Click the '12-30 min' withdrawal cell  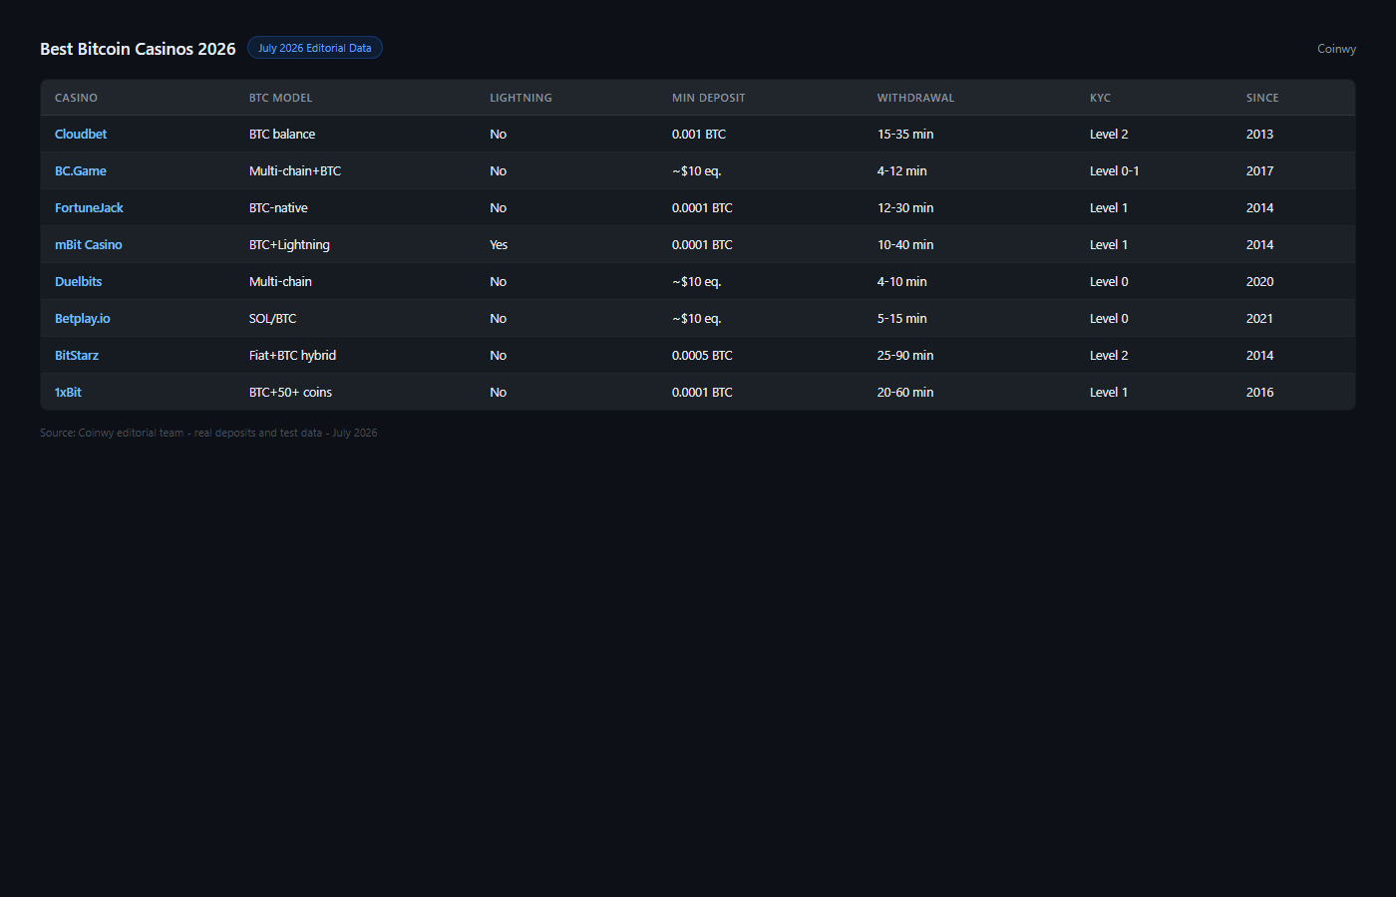[x=905, y=207]
